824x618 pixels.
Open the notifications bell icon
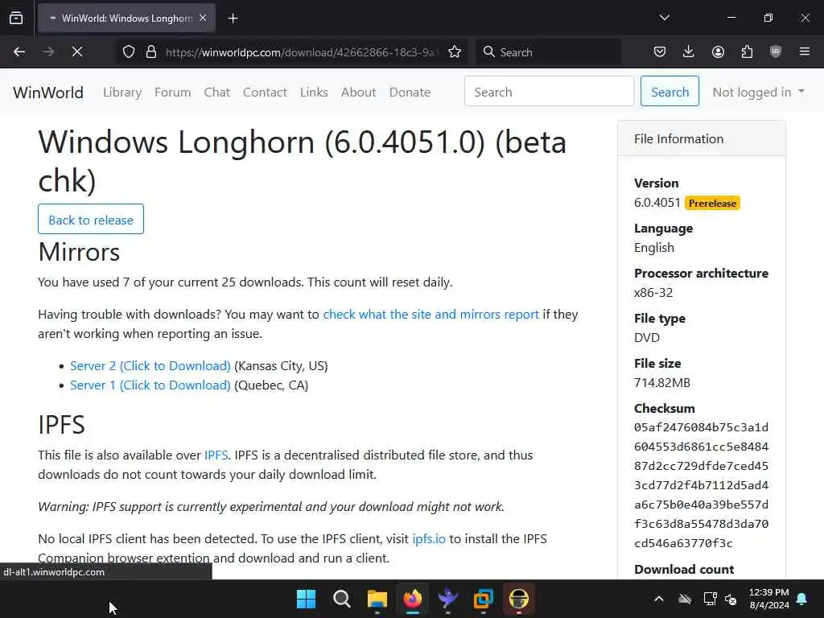(x=802, y=599)
